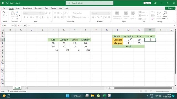This screenshot has width=177, height=99.
Task: Click the Font Color letter A icon
Action: coord(48,17)
